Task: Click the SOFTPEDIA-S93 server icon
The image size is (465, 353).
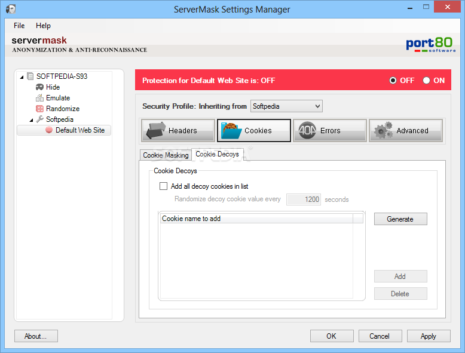Action: (x=30, y=76)
